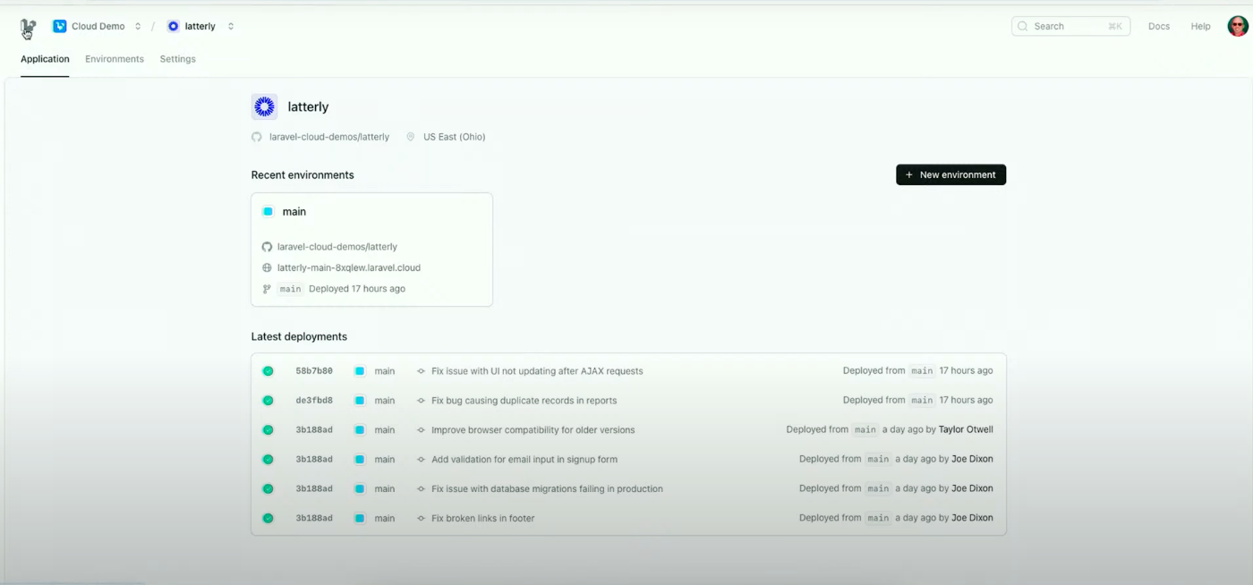Expand the Cloud Demo organization switcher
1253x585 pixels.
tap(138, 26)
